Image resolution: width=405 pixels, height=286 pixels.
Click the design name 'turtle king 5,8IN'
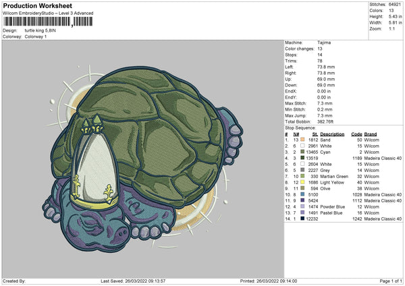40,30
